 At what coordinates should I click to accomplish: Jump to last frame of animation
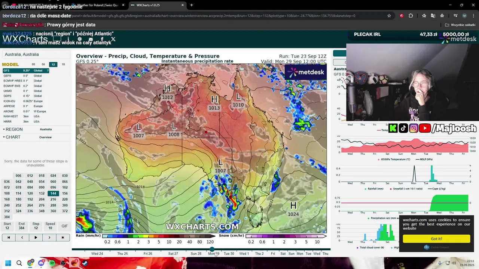point(62,237)
